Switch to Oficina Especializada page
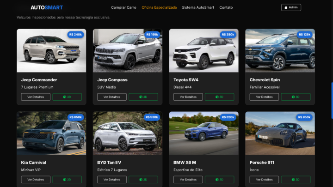Viewport: 333px width, 187px height. (x=159, y=7)
